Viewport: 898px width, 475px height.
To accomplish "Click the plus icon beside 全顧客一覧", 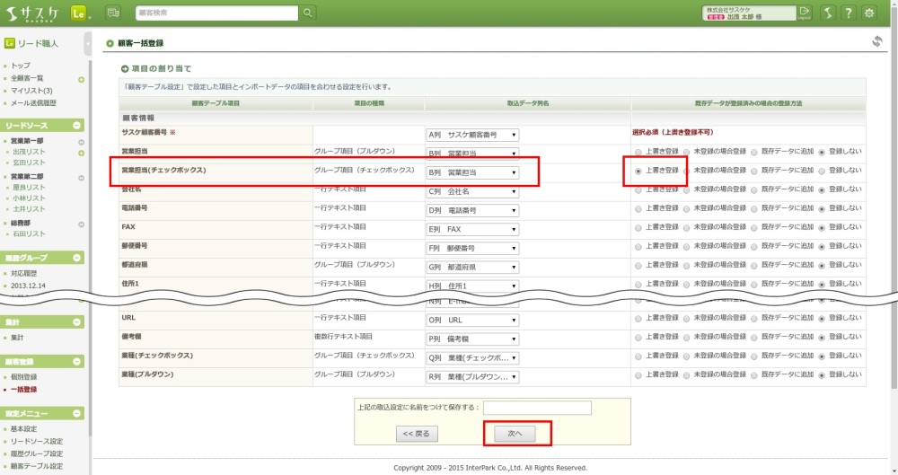I will (x=81, y=79).
